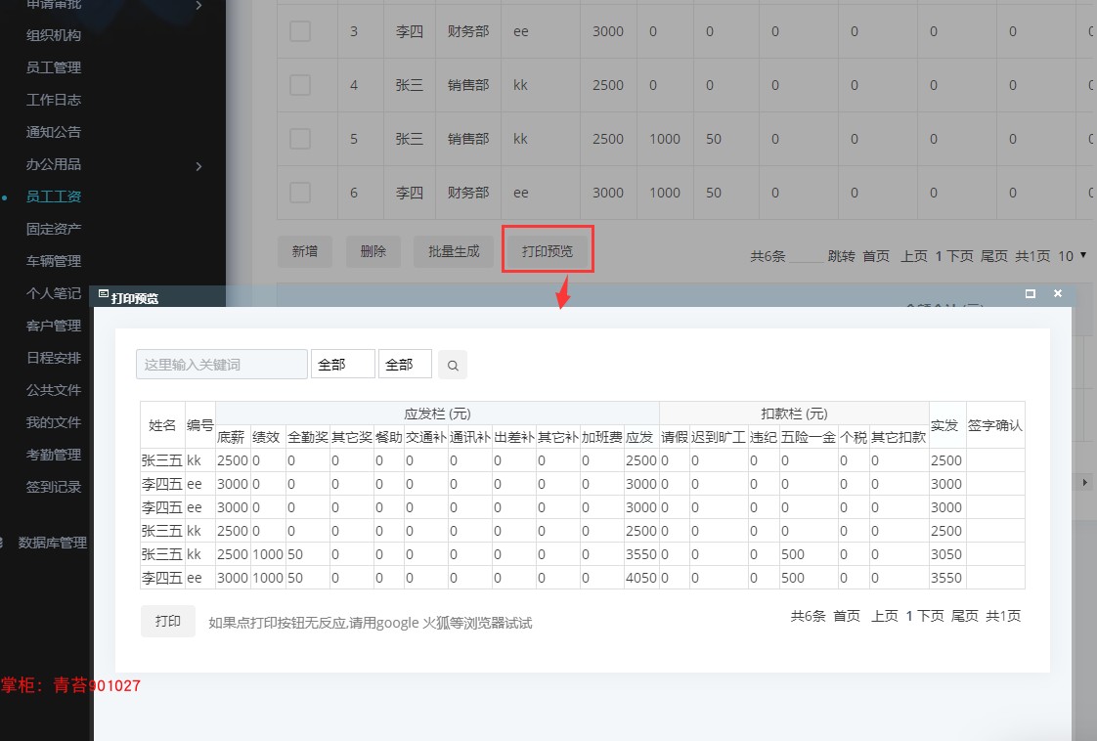This screenshot has width=1097, height=741.
Task: Click the 新增 button
Action: coord(304,251)
